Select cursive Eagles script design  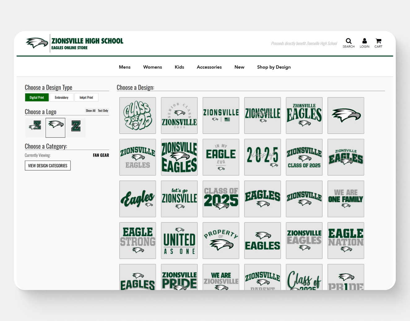pos(138,199)
